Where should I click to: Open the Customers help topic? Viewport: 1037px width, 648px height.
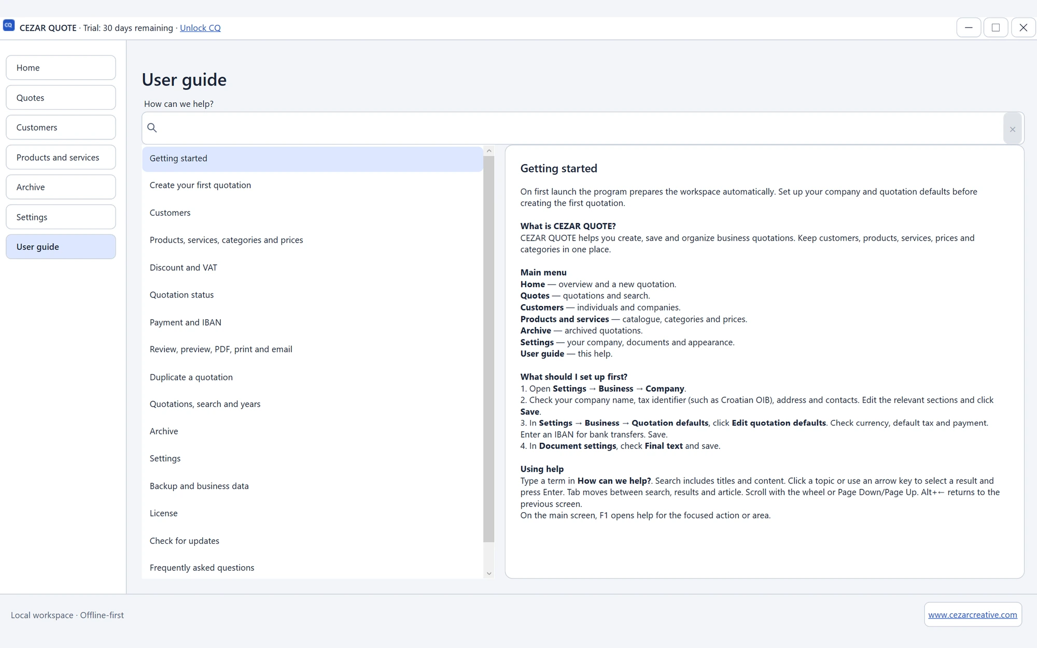(x=313, y=213)
